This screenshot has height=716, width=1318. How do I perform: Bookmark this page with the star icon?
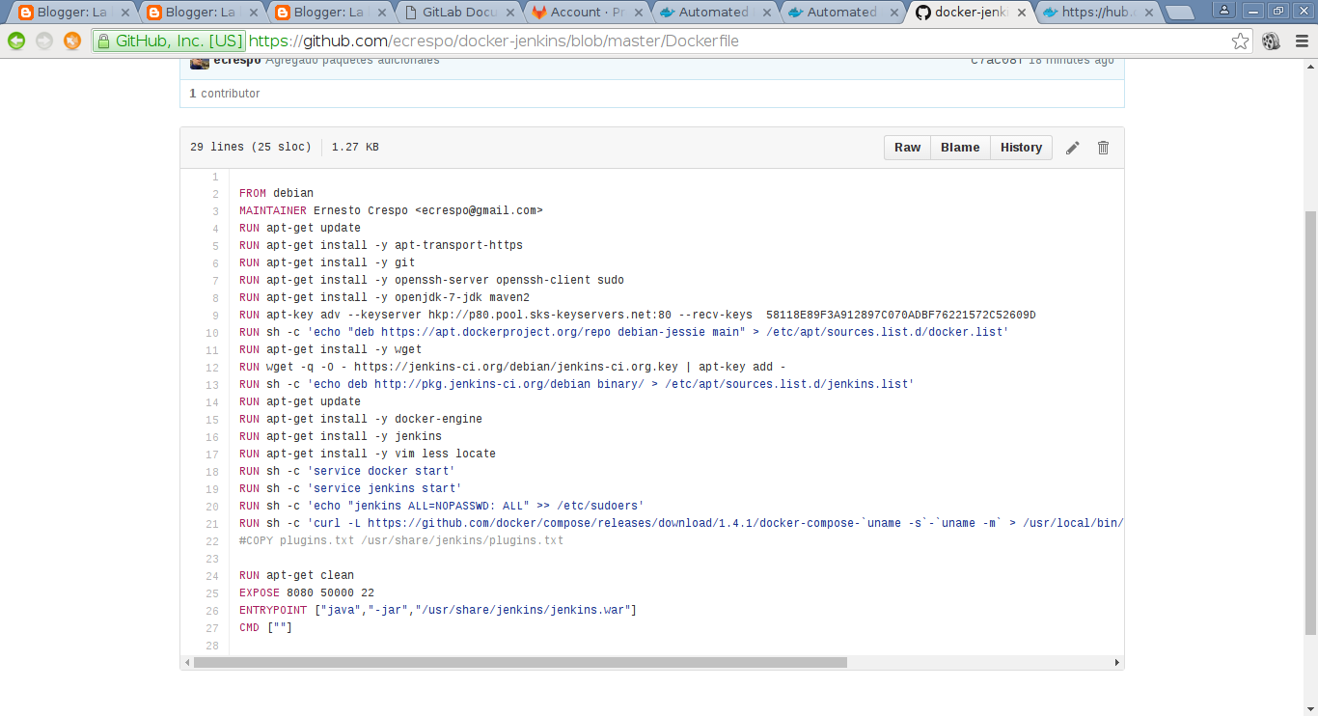coord(1240,41)
